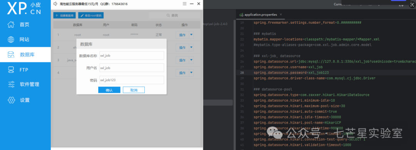This screenshot has width=416, height=150.
Task: Click line 19 spring.freemarker.settings.number_format
Action: (307, 23)
